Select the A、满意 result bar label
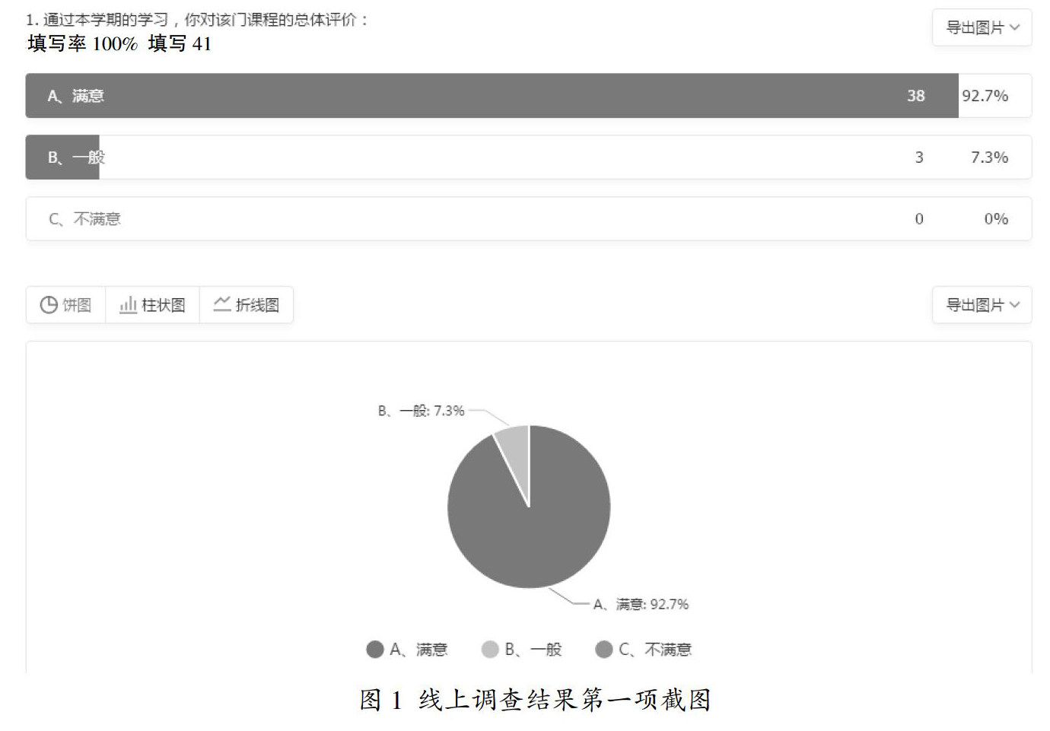The width and height of the screenshot is (1050, 731). (76, 96)
